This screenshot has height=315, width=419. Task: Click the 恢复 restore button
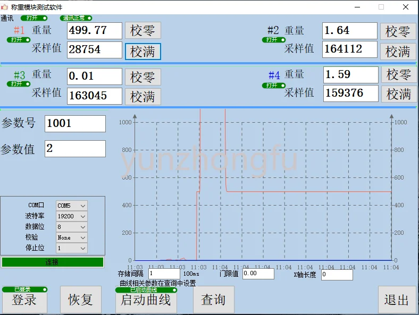(80, 300)
